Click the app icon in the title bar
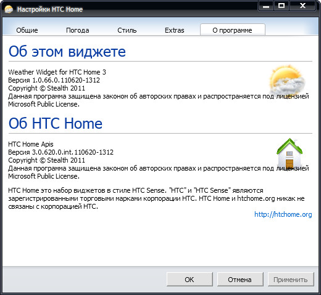321x295 pixels. tap(9, 9)
